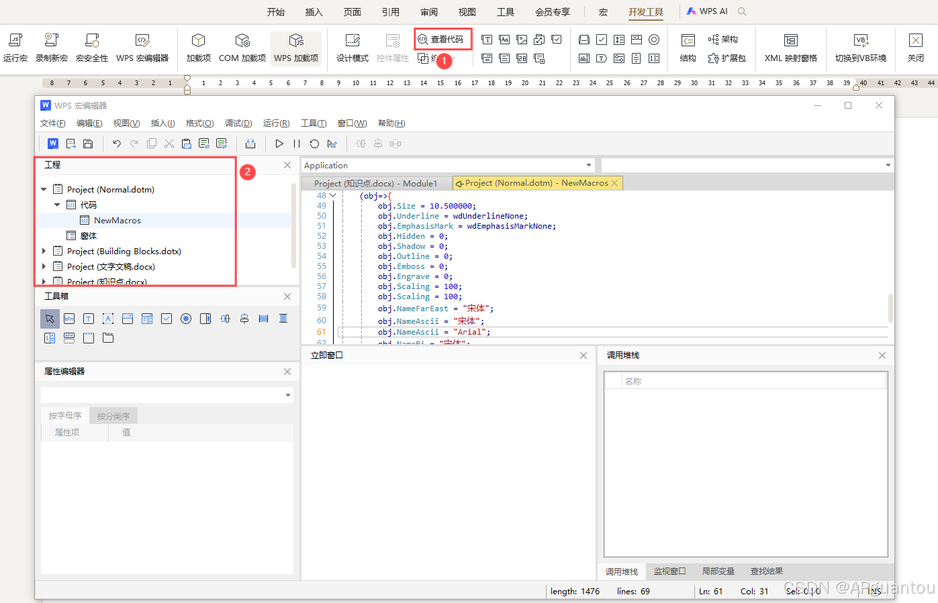Open the 架构 schema button
This screenshot has width=938, height=603.
(x=723, y=40)
